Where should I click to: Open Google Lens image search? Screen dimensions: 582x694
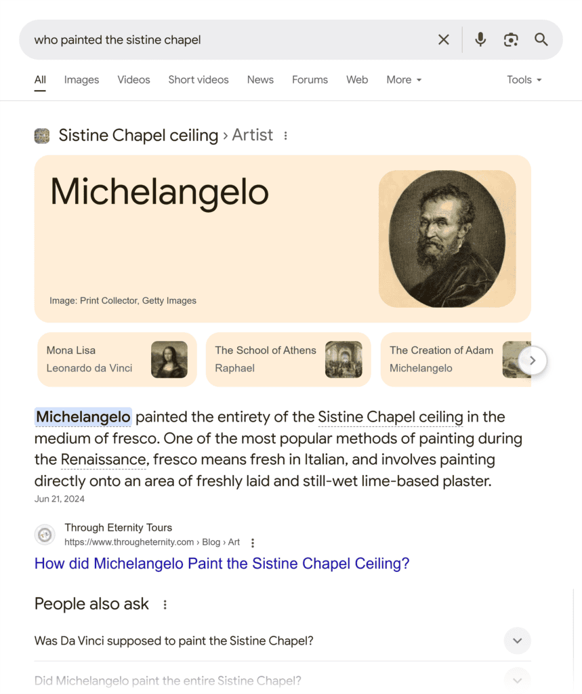[x=511, y=39]
